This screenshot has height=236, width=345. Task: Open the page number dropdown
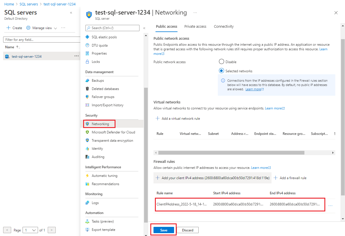tap(31, 230)
